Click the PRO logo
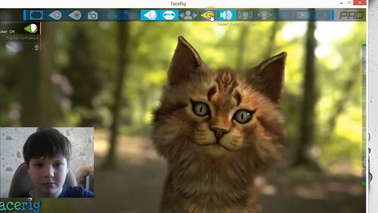The width and height of the screenshot is (378, 213). (352, 15)
